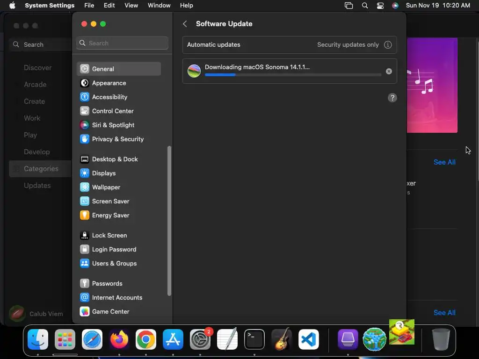Image resolution: width=479 pixels, height=359 pixels.
Task: Click Security updates only label
Action: [x=348, y=44]
